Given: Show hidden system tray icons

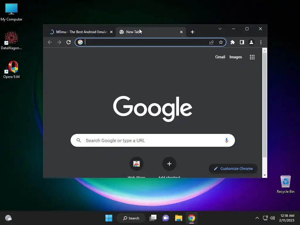Looking at the screenshot, I should click(x=257, y=218).
